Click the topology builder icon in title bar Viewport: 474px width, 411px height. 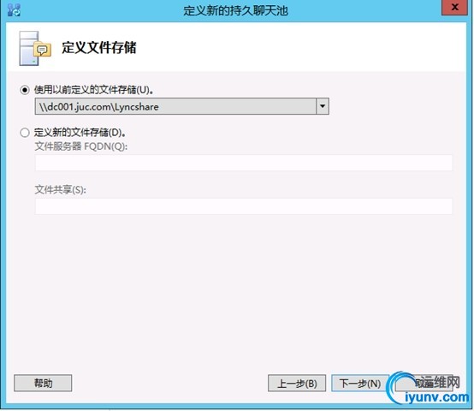14,10
